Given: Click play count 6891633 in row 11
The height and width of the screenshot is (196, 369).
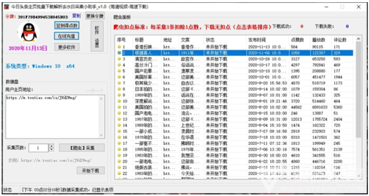Looking at the screenshot, I should point(320,107).
